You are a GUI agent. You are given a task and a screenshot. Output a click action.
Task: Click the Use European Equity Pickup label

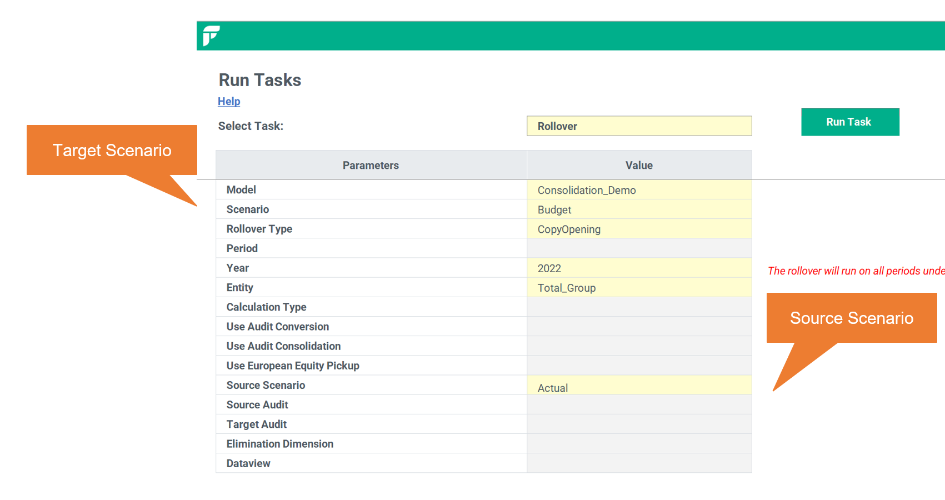293,366
